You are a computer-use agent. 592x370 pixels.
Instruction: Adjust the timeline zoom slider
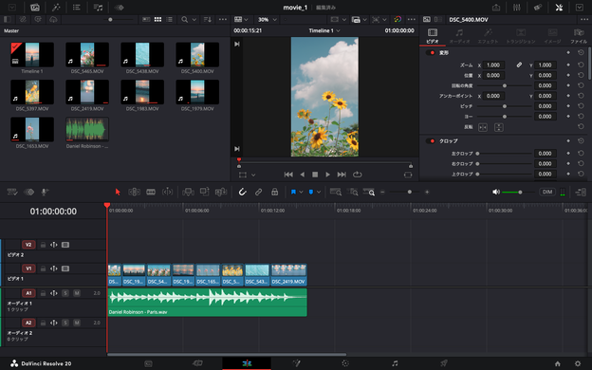405,193
